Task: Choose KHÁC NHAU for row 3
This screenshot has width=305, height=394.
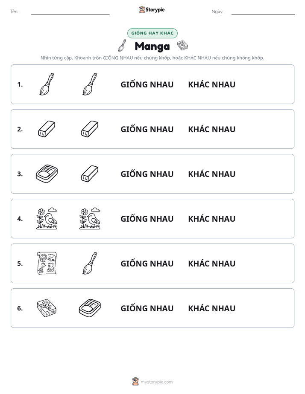Action: tap(211, 174)
